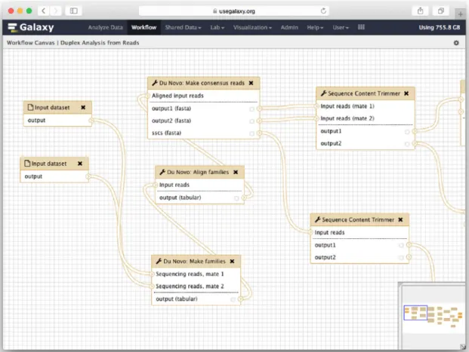This screenshot has width=469, height=352.
Task: Toggle Align families output (tabular) checkbox
Action: pyautogui.click(x=236, y=198)
